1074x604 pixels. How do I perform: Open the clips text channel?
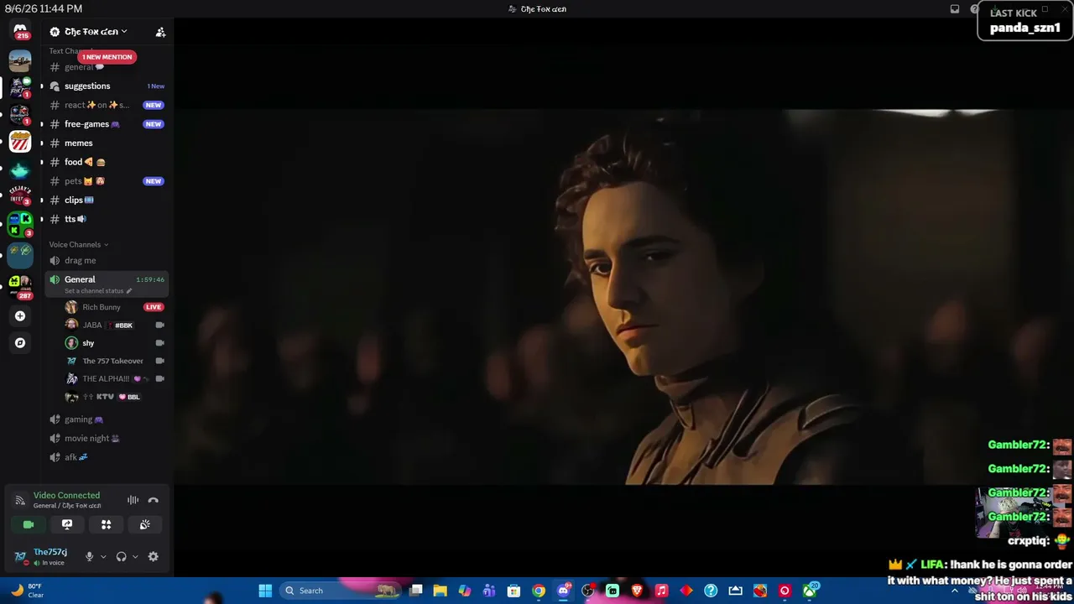[107, 200]
